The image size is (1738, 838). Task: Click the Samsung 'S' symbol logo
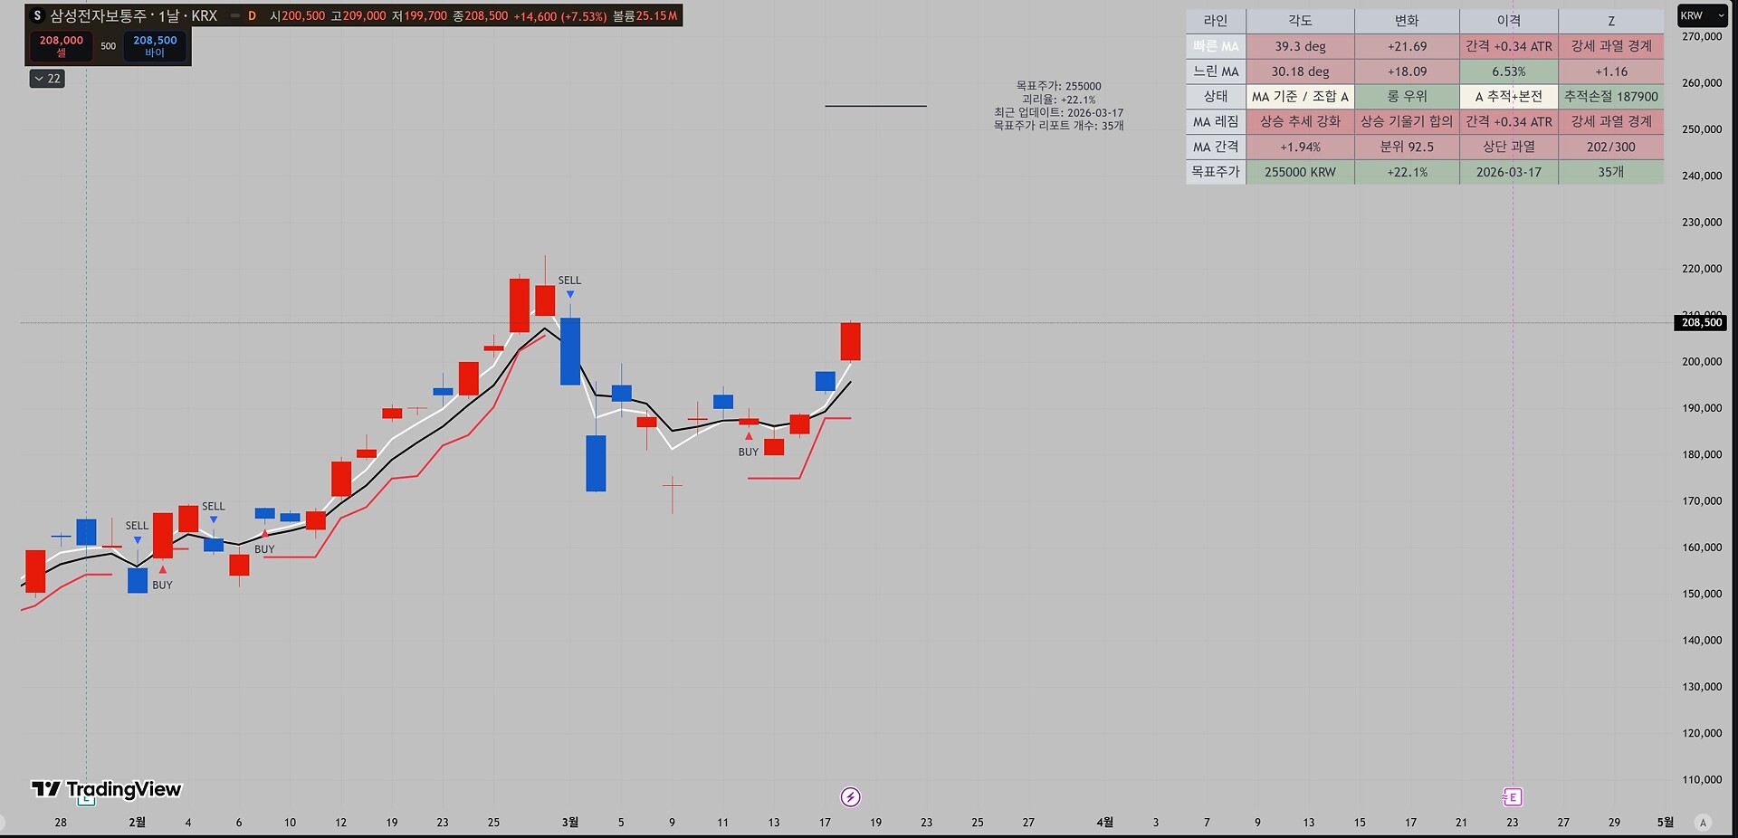[37, 15]
